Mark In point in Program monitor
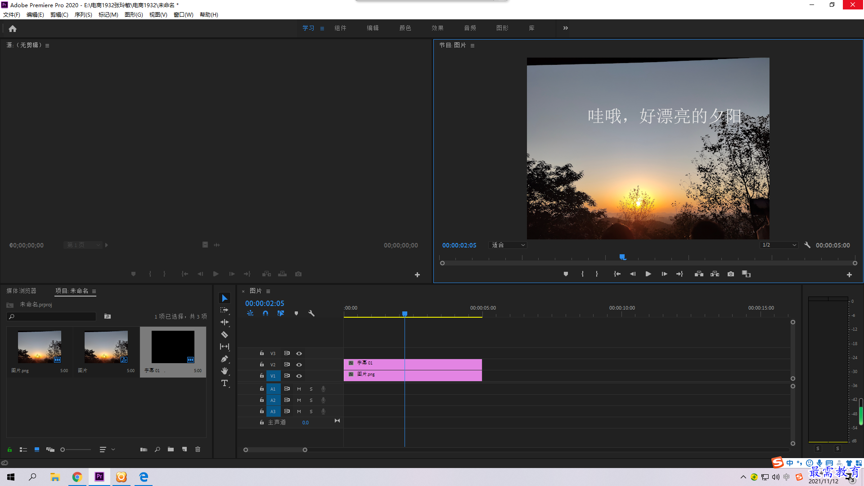This screenshot has height=486, width=864. coord(582,274)
